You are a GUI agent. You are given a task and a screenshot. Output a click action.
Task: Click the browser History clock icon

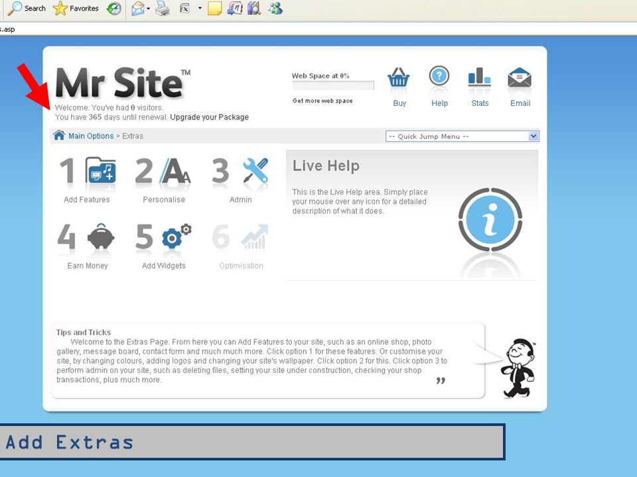coord(113,9)
